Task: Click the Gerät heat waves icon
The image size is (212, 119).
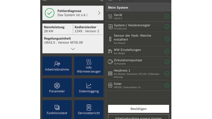Action: pyautogui.click(x=110, y=16)
